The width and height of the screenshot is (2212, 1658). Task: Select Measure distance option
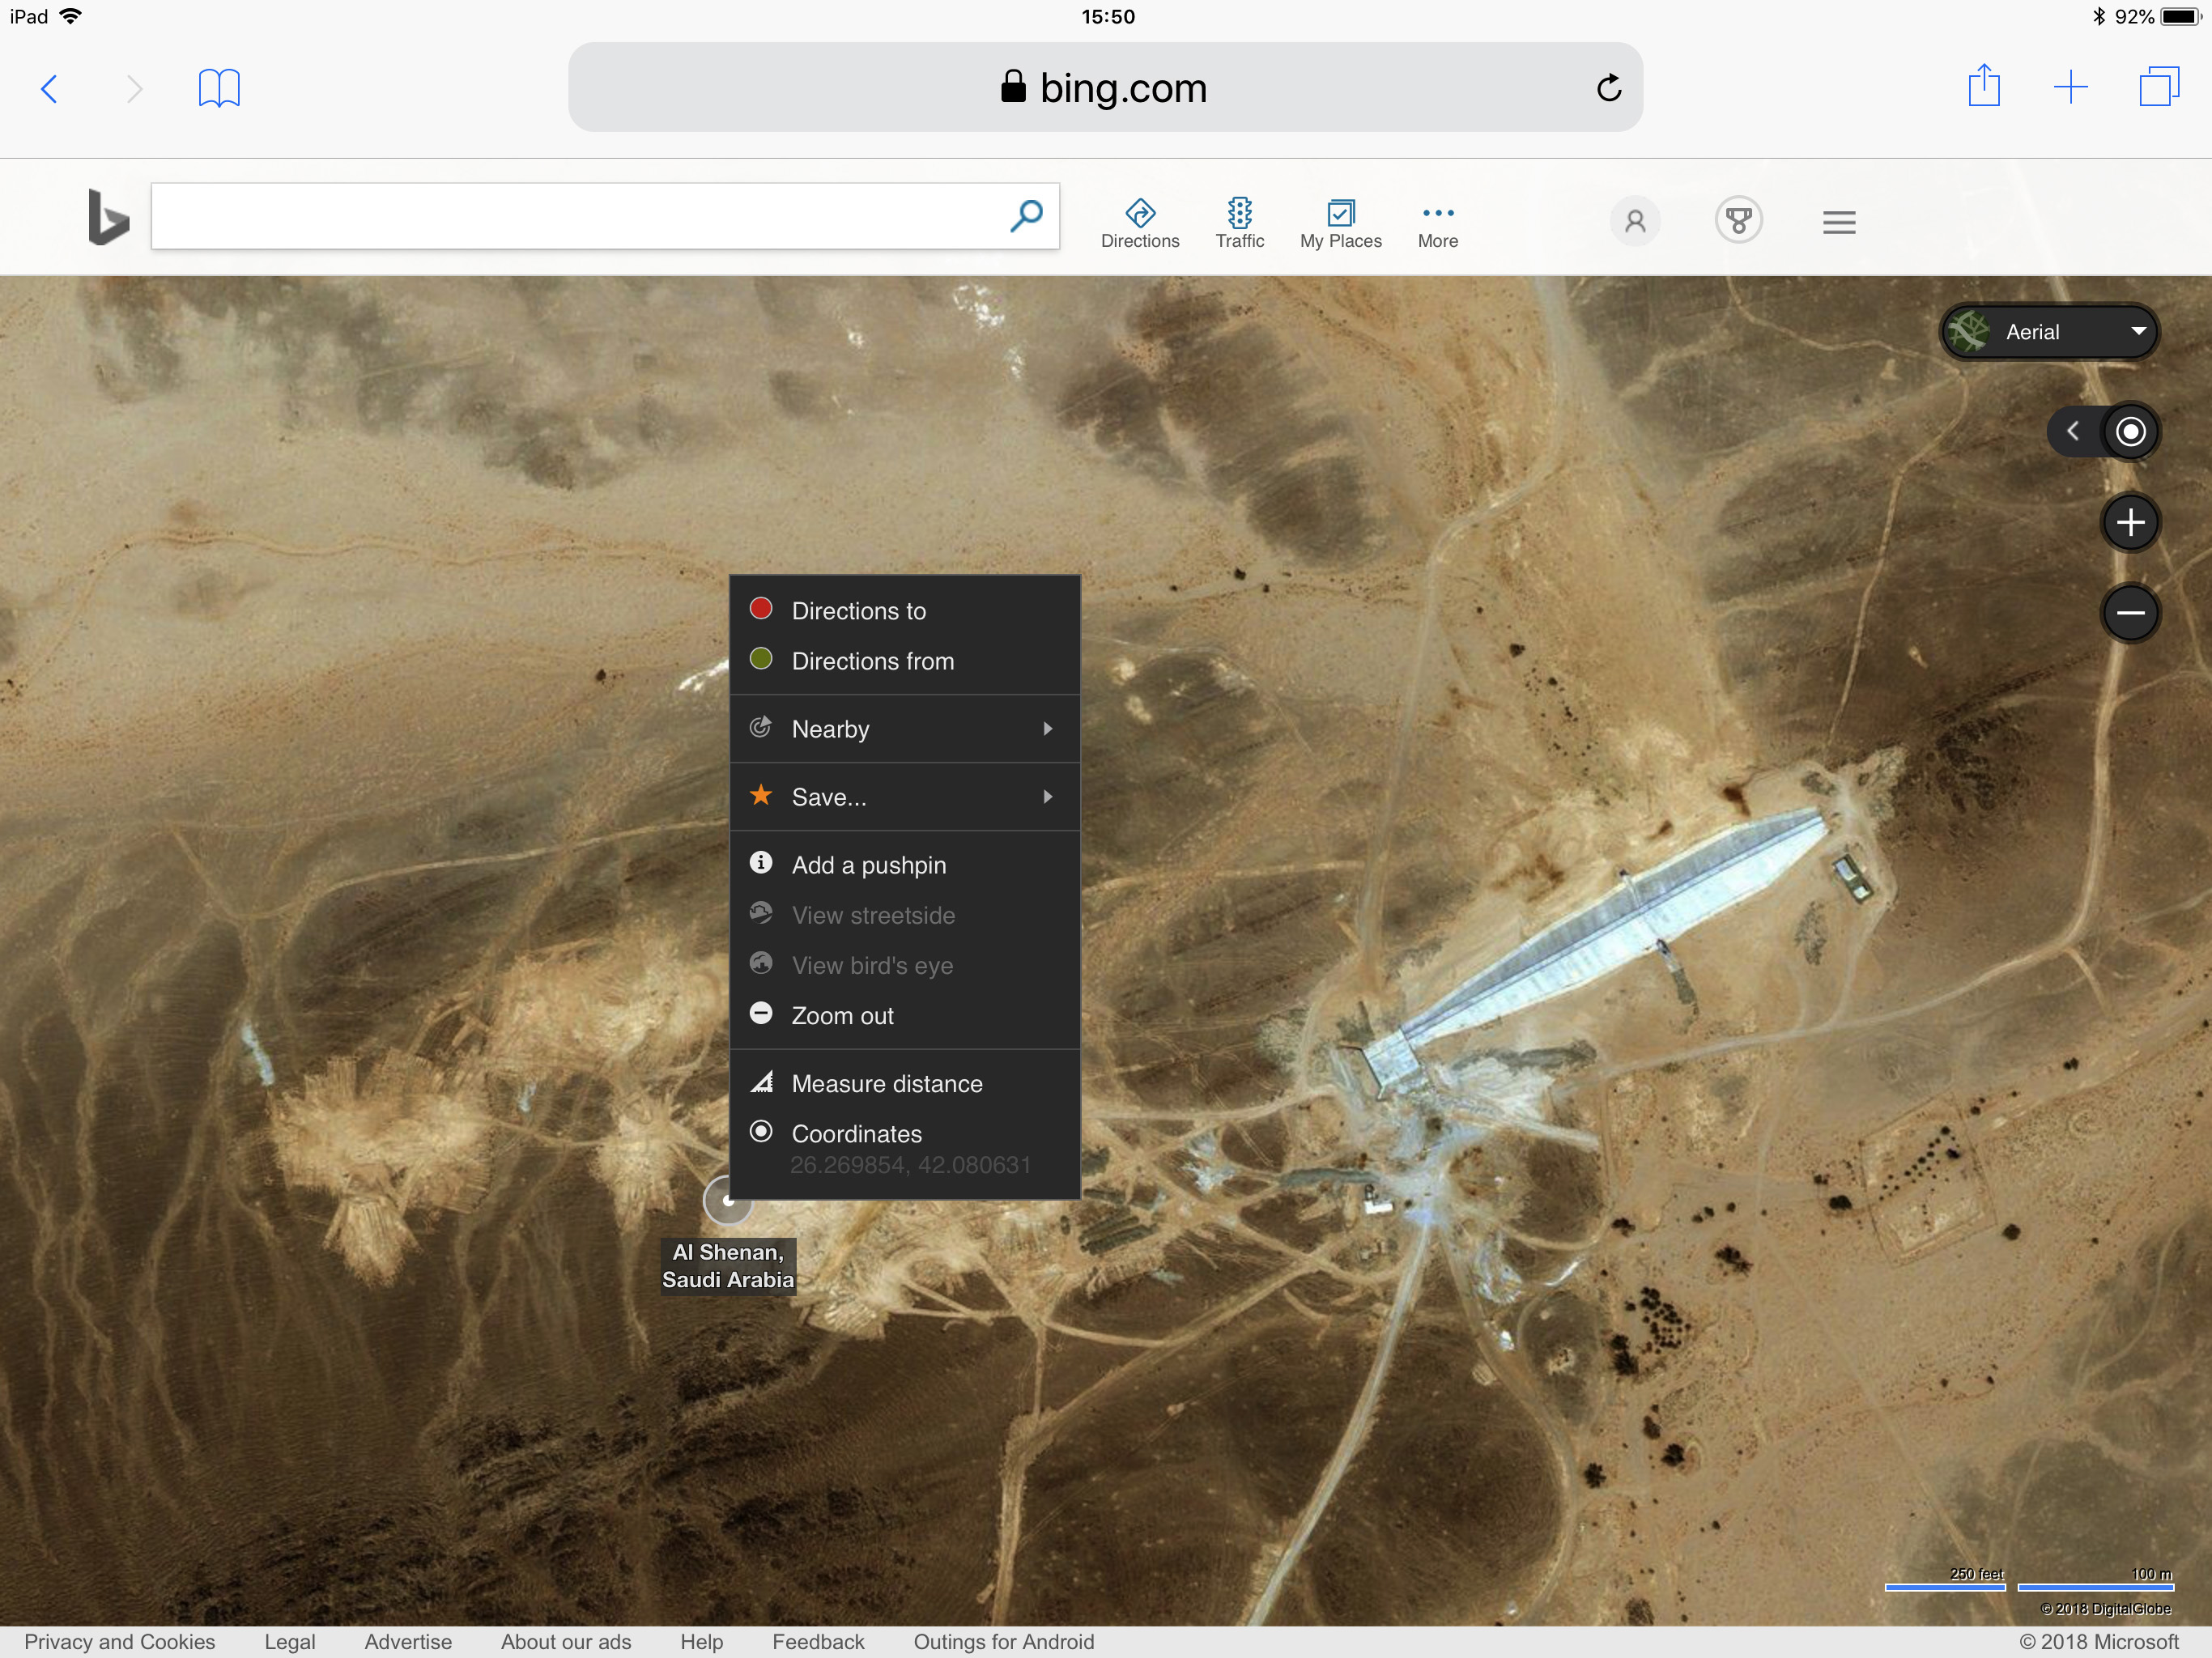886,1084
